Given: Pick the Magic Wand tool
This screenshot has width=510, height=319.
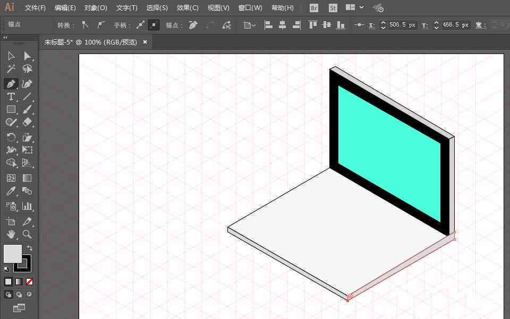Looking at the screenshot, I should (x=11, y=69).
